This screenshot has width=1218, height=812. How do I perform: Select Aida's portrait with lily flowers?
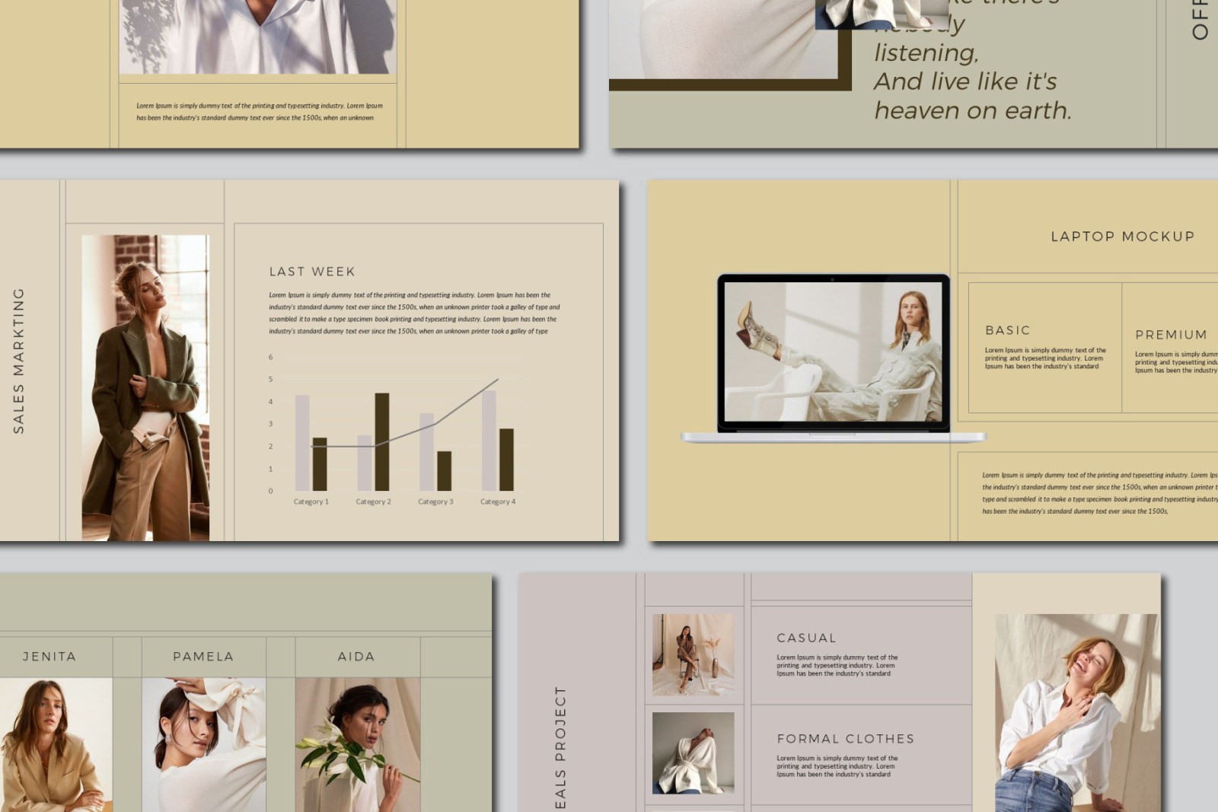pos(358,744)
